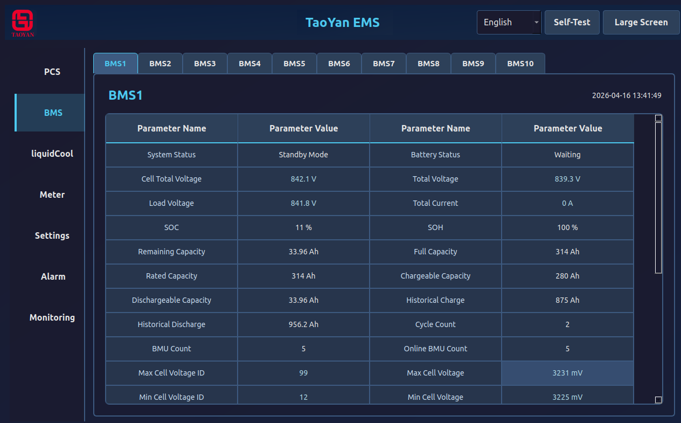
Task: Open the English language dropdown
Action: [x=508, y=23]
